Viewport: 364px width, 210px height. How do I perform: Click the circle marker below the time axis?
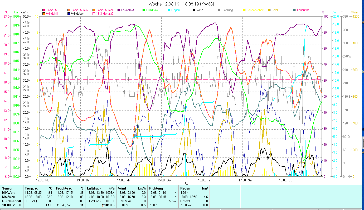[187, 183]
